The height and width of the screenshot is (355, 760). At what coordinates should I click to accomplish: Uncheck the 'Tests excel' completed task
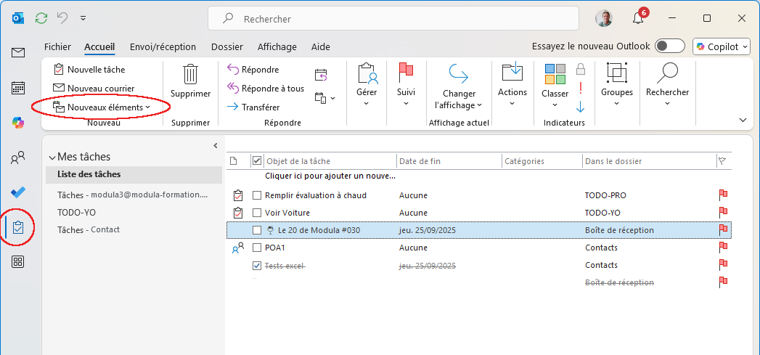257,266
